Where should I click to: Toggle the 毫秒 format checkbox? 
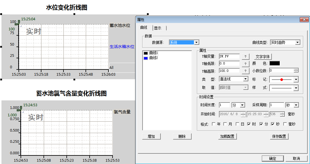pyautogui.click(x=285, y=124)
